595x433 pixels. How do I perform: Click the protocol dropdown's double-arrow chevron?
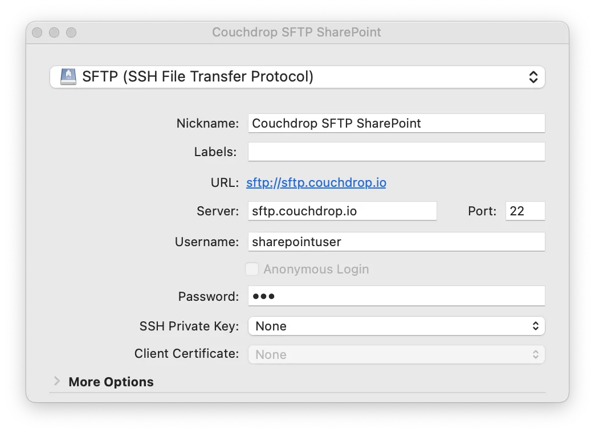click(x=533, y=76)
